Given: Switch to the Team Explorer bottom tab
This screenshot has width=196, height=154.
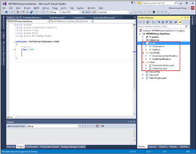Looking at the screenshot, I should (153, 146).
